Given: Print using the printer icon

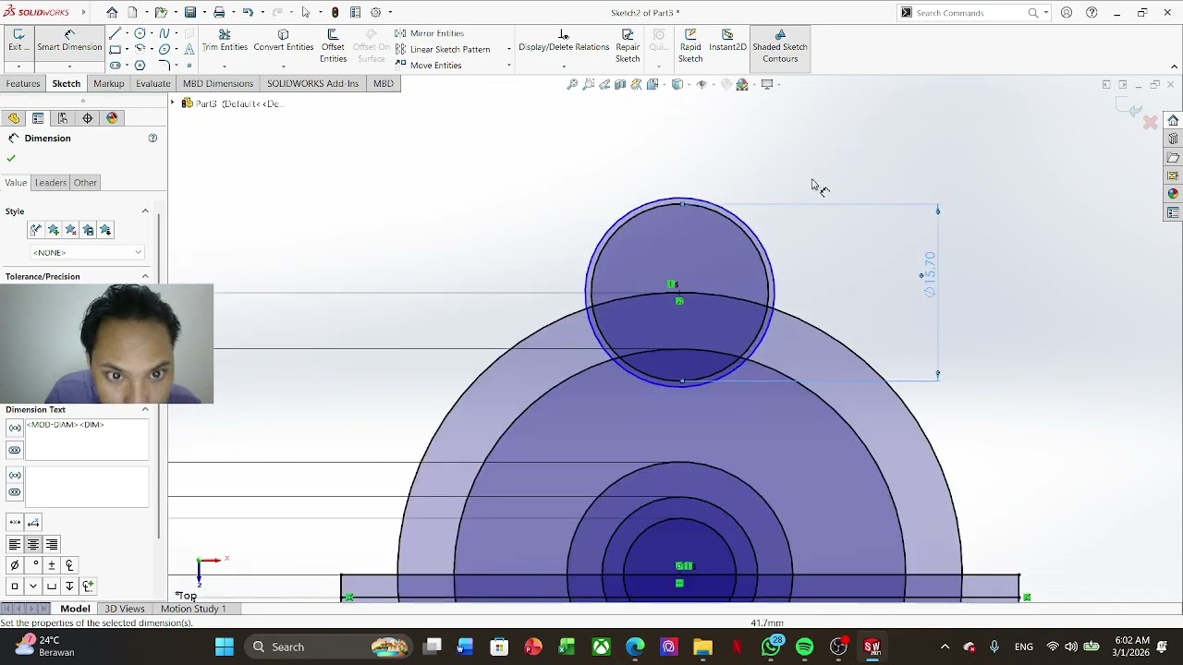Looking at the screenshot, I should 219,13.
